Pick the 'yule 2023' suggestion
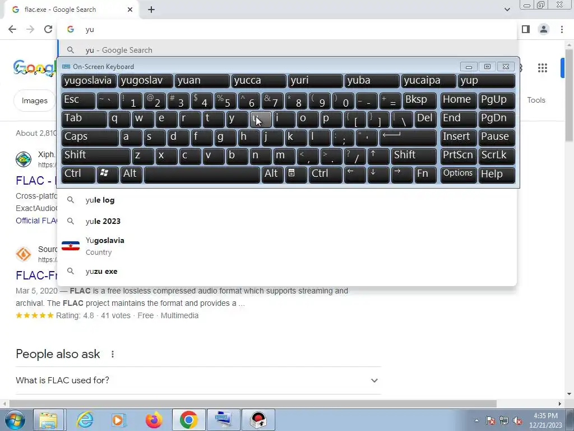The width and height of the screenshot is (574, 431). pos(287,221)
